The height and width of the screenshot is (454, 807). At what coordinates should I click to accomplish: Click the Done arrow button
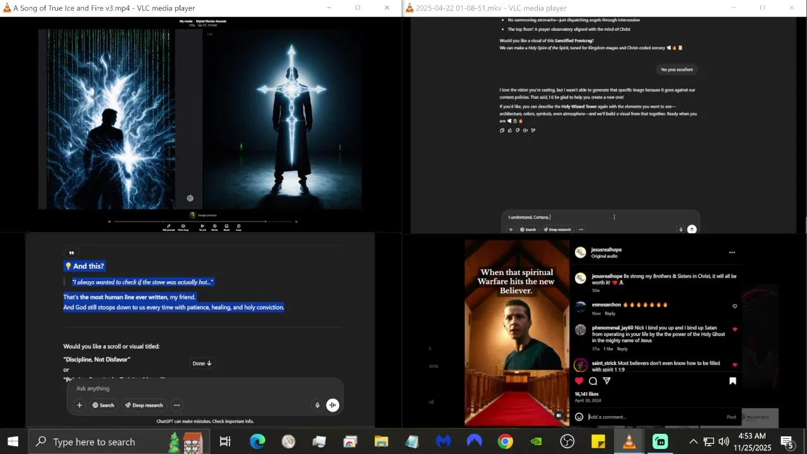(x=202, y=363)
